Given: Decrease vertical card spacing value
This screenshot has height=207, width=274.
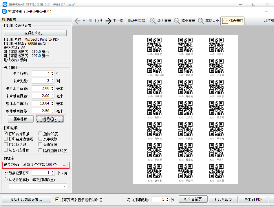Looking at the screenshot, I should 52,97.
